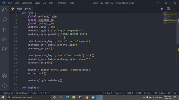179x100 pixels.
Task: Open editor More Actions ellipsis
Action: point(174,9)
